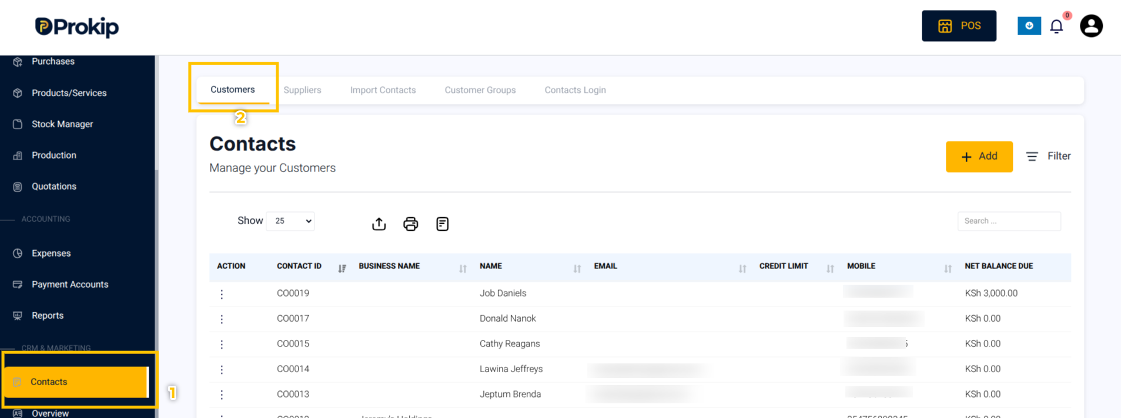Image resolution: width=1121 pixels, height=418 pixels.
Task: Click the notifications bell icon
Action: 1056,26
